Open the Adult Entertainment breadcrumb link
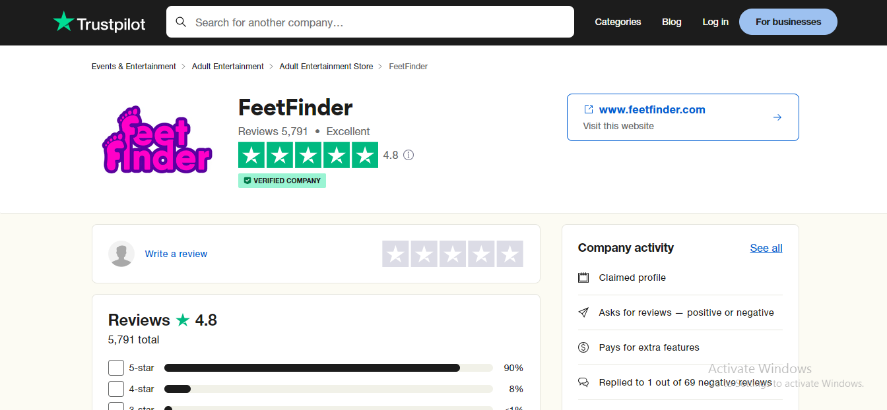The width and height of the screenshot is (887, 410). [228, 66]
